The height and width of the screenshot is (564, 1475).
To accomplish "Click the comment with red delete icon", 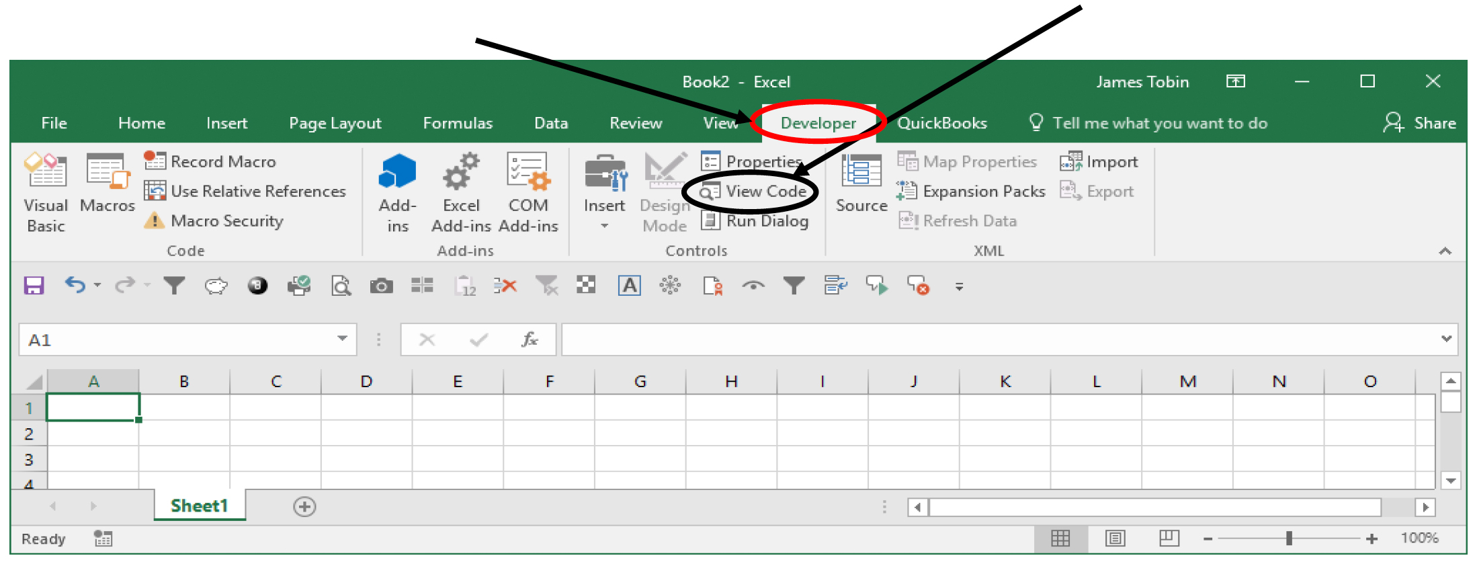I will (x=918, y=286).
